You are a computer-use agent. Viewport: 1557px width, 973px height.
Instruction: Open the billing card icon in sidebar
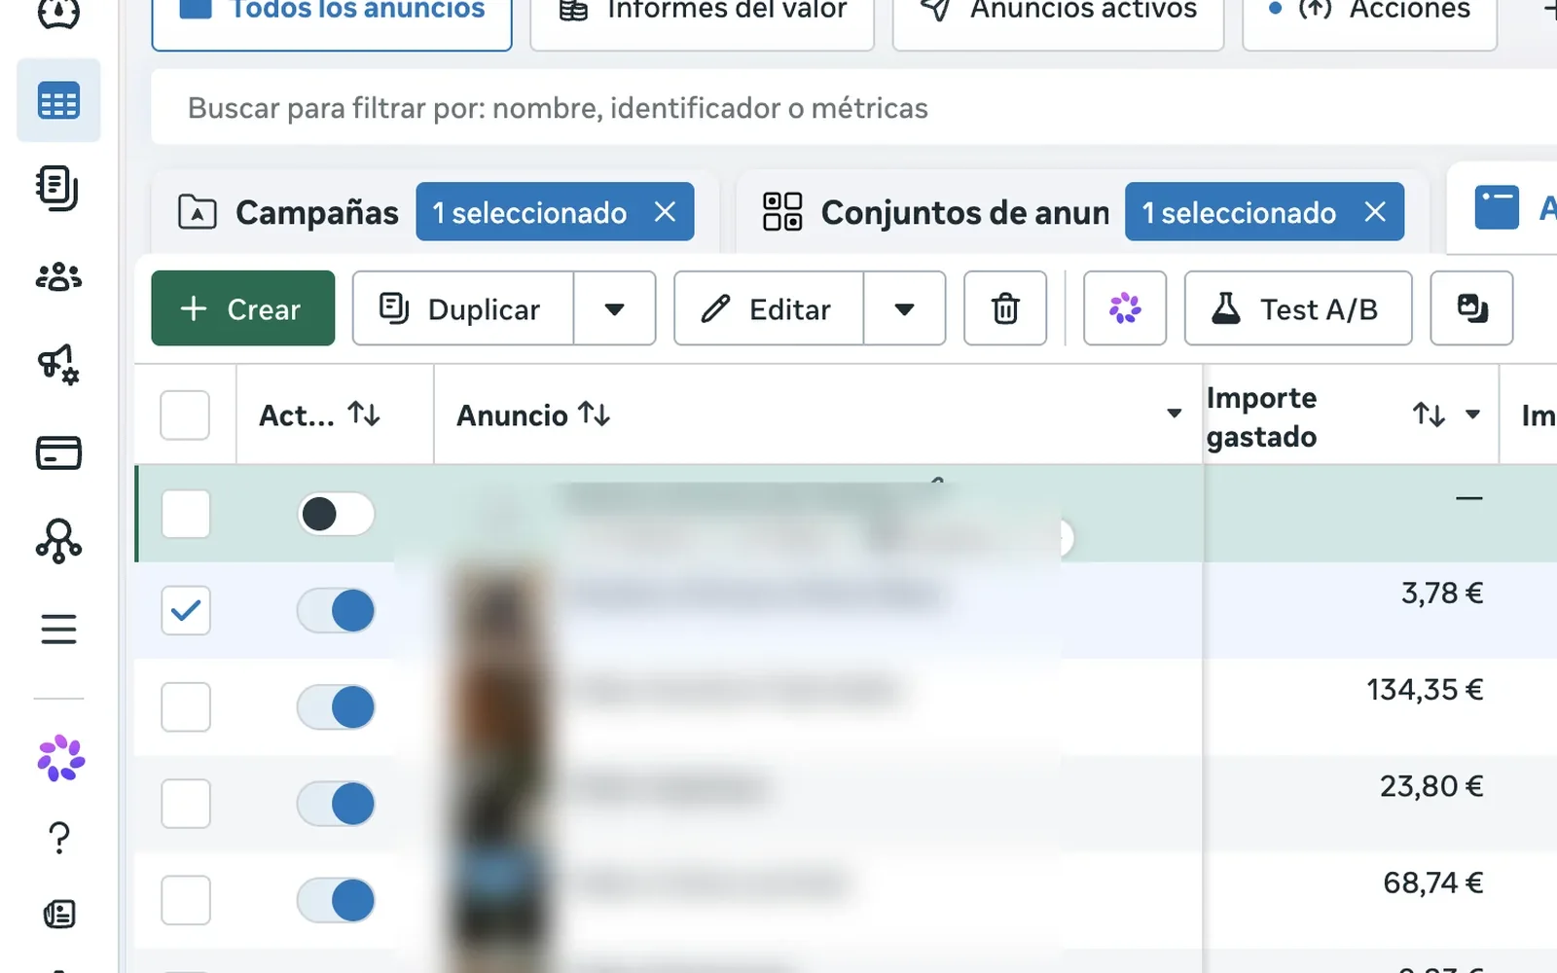tap(58, 452)
